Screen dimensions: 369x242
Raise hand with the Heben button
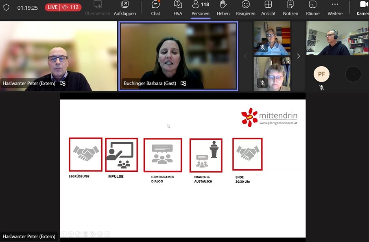click(x=223, y=8)
